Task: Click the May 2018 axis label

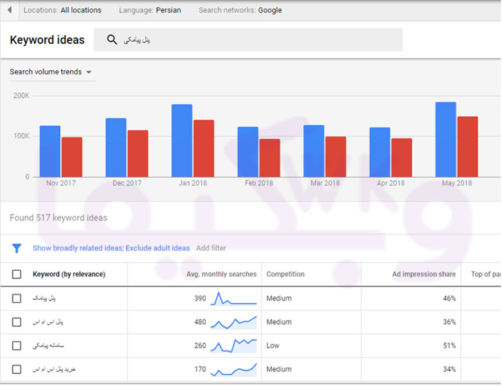Action: pos(457,183)
